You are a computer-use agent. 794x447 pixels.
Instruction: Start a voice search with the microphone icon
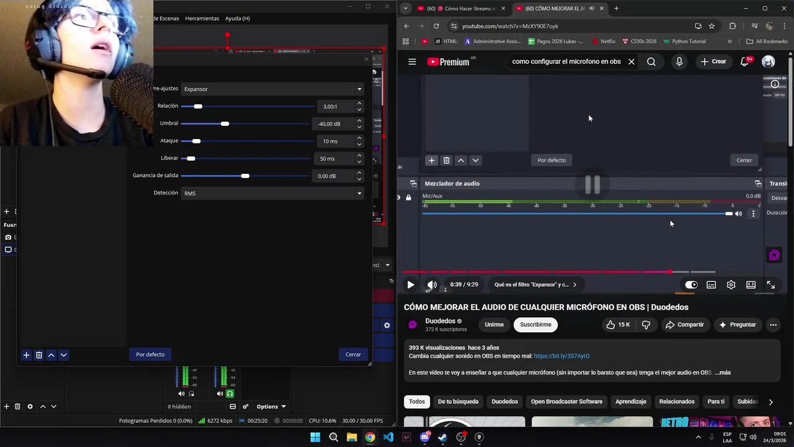[x=679, y=61]
